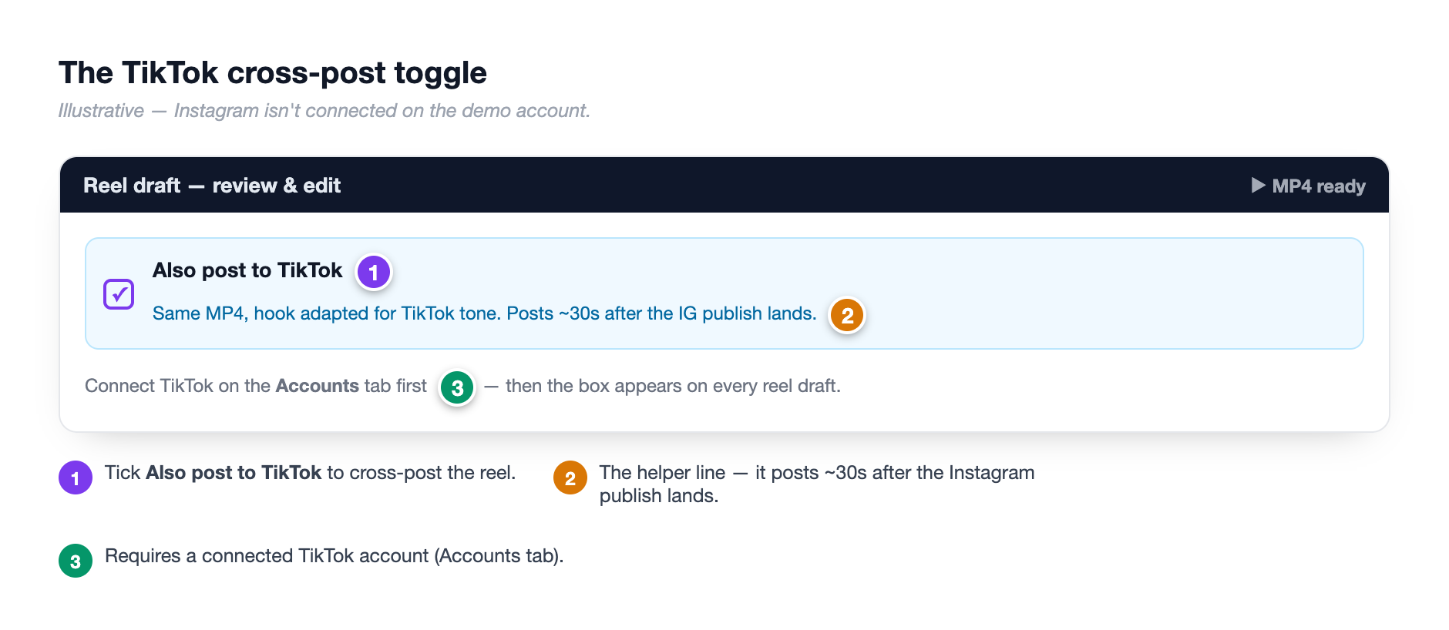Click then the box appears on every reel draft

click(673, 386)
